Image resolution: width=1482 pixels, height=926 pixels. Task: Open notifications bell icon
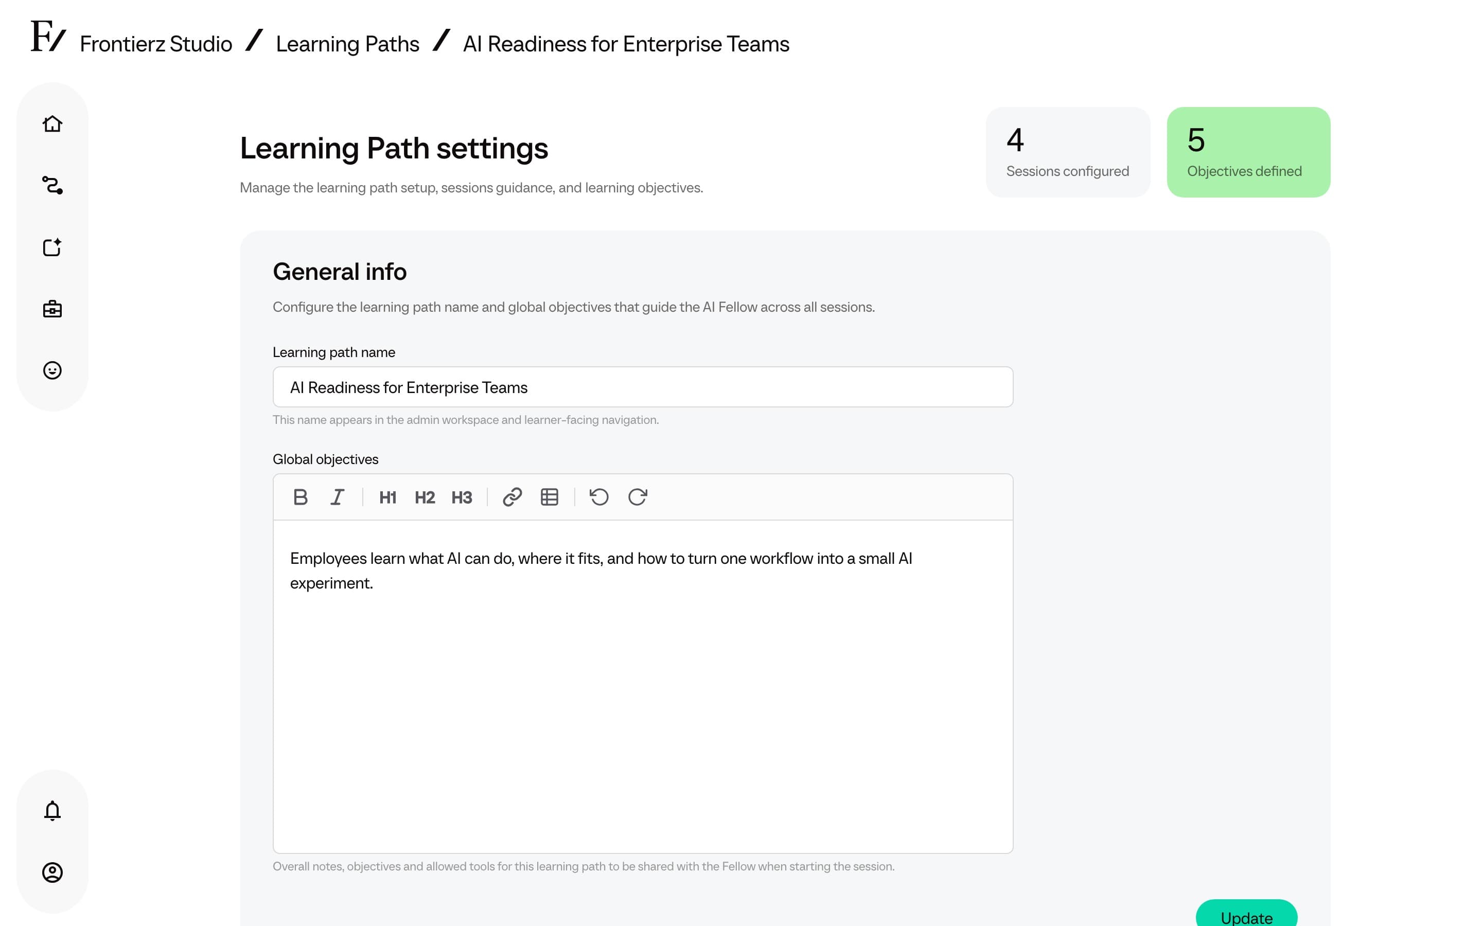tap(52, 811)
